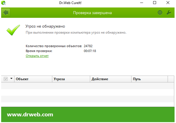Open the report via Открыть отчет link
This screenshot has width=176, height=123.
pos(37,56)
